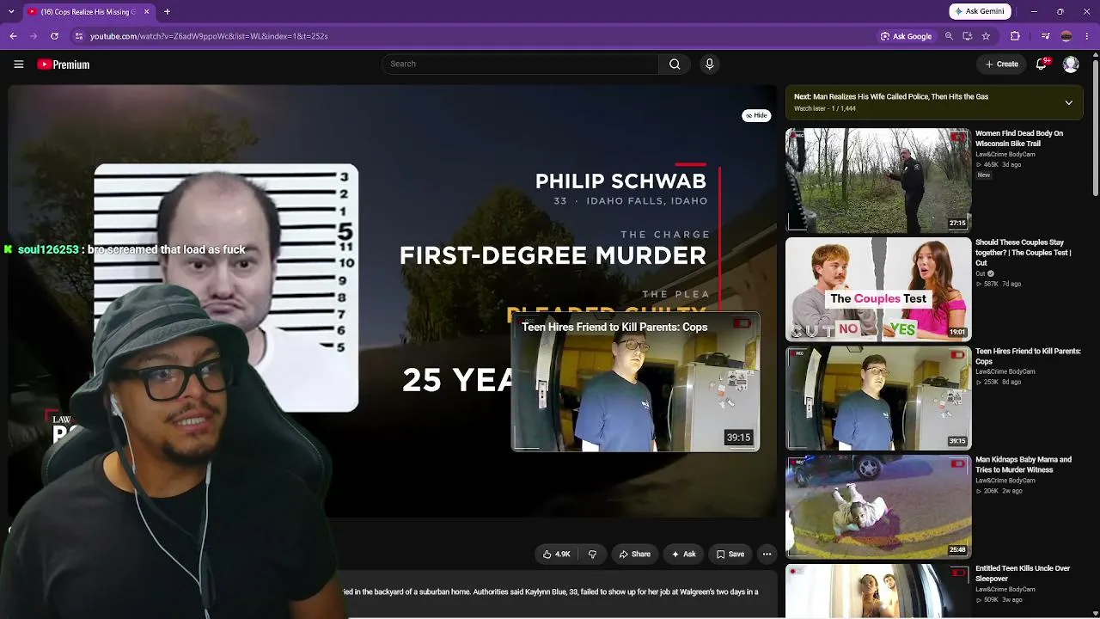
Task: Click the Ask Gemini button
Action: tap(980, 11)
